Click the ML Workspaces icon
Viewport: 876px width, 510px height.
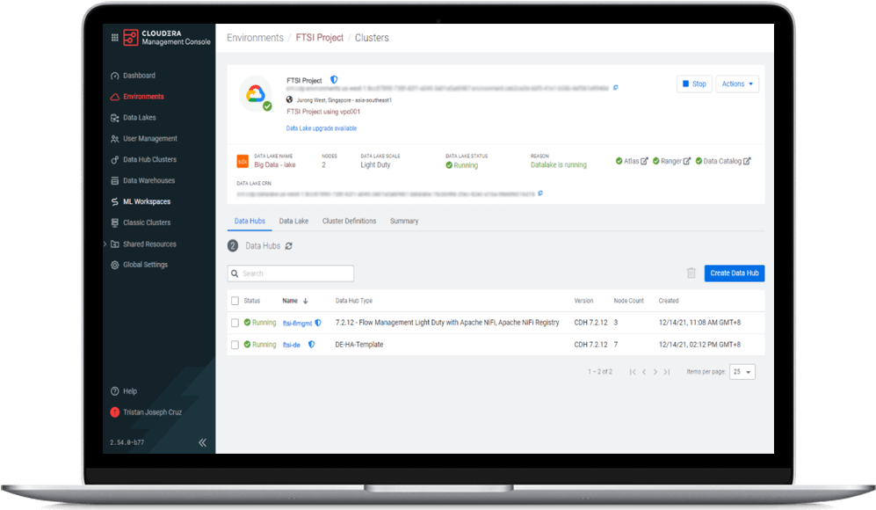(x=114, y=202)
